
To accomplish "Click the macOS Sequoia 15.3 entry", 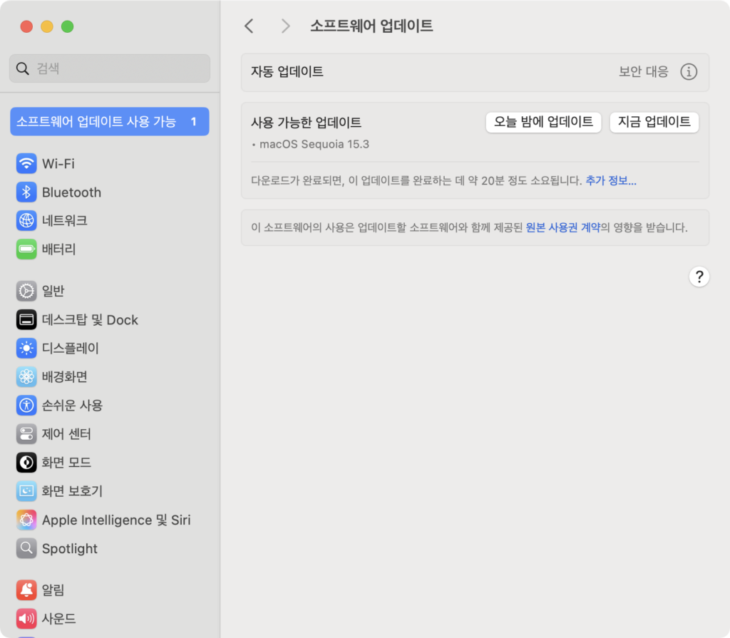I will (314, 145).
